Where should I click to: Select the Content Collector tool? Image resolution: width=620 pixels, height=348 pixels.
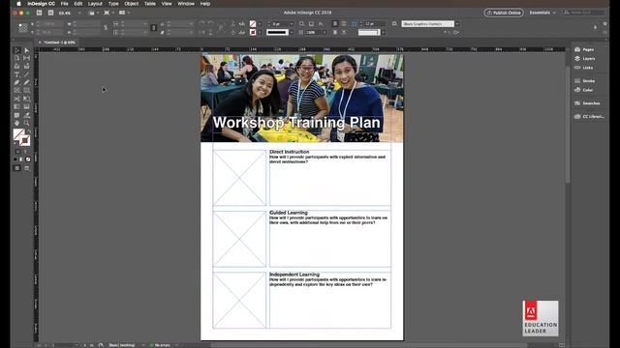click(17, 66)
